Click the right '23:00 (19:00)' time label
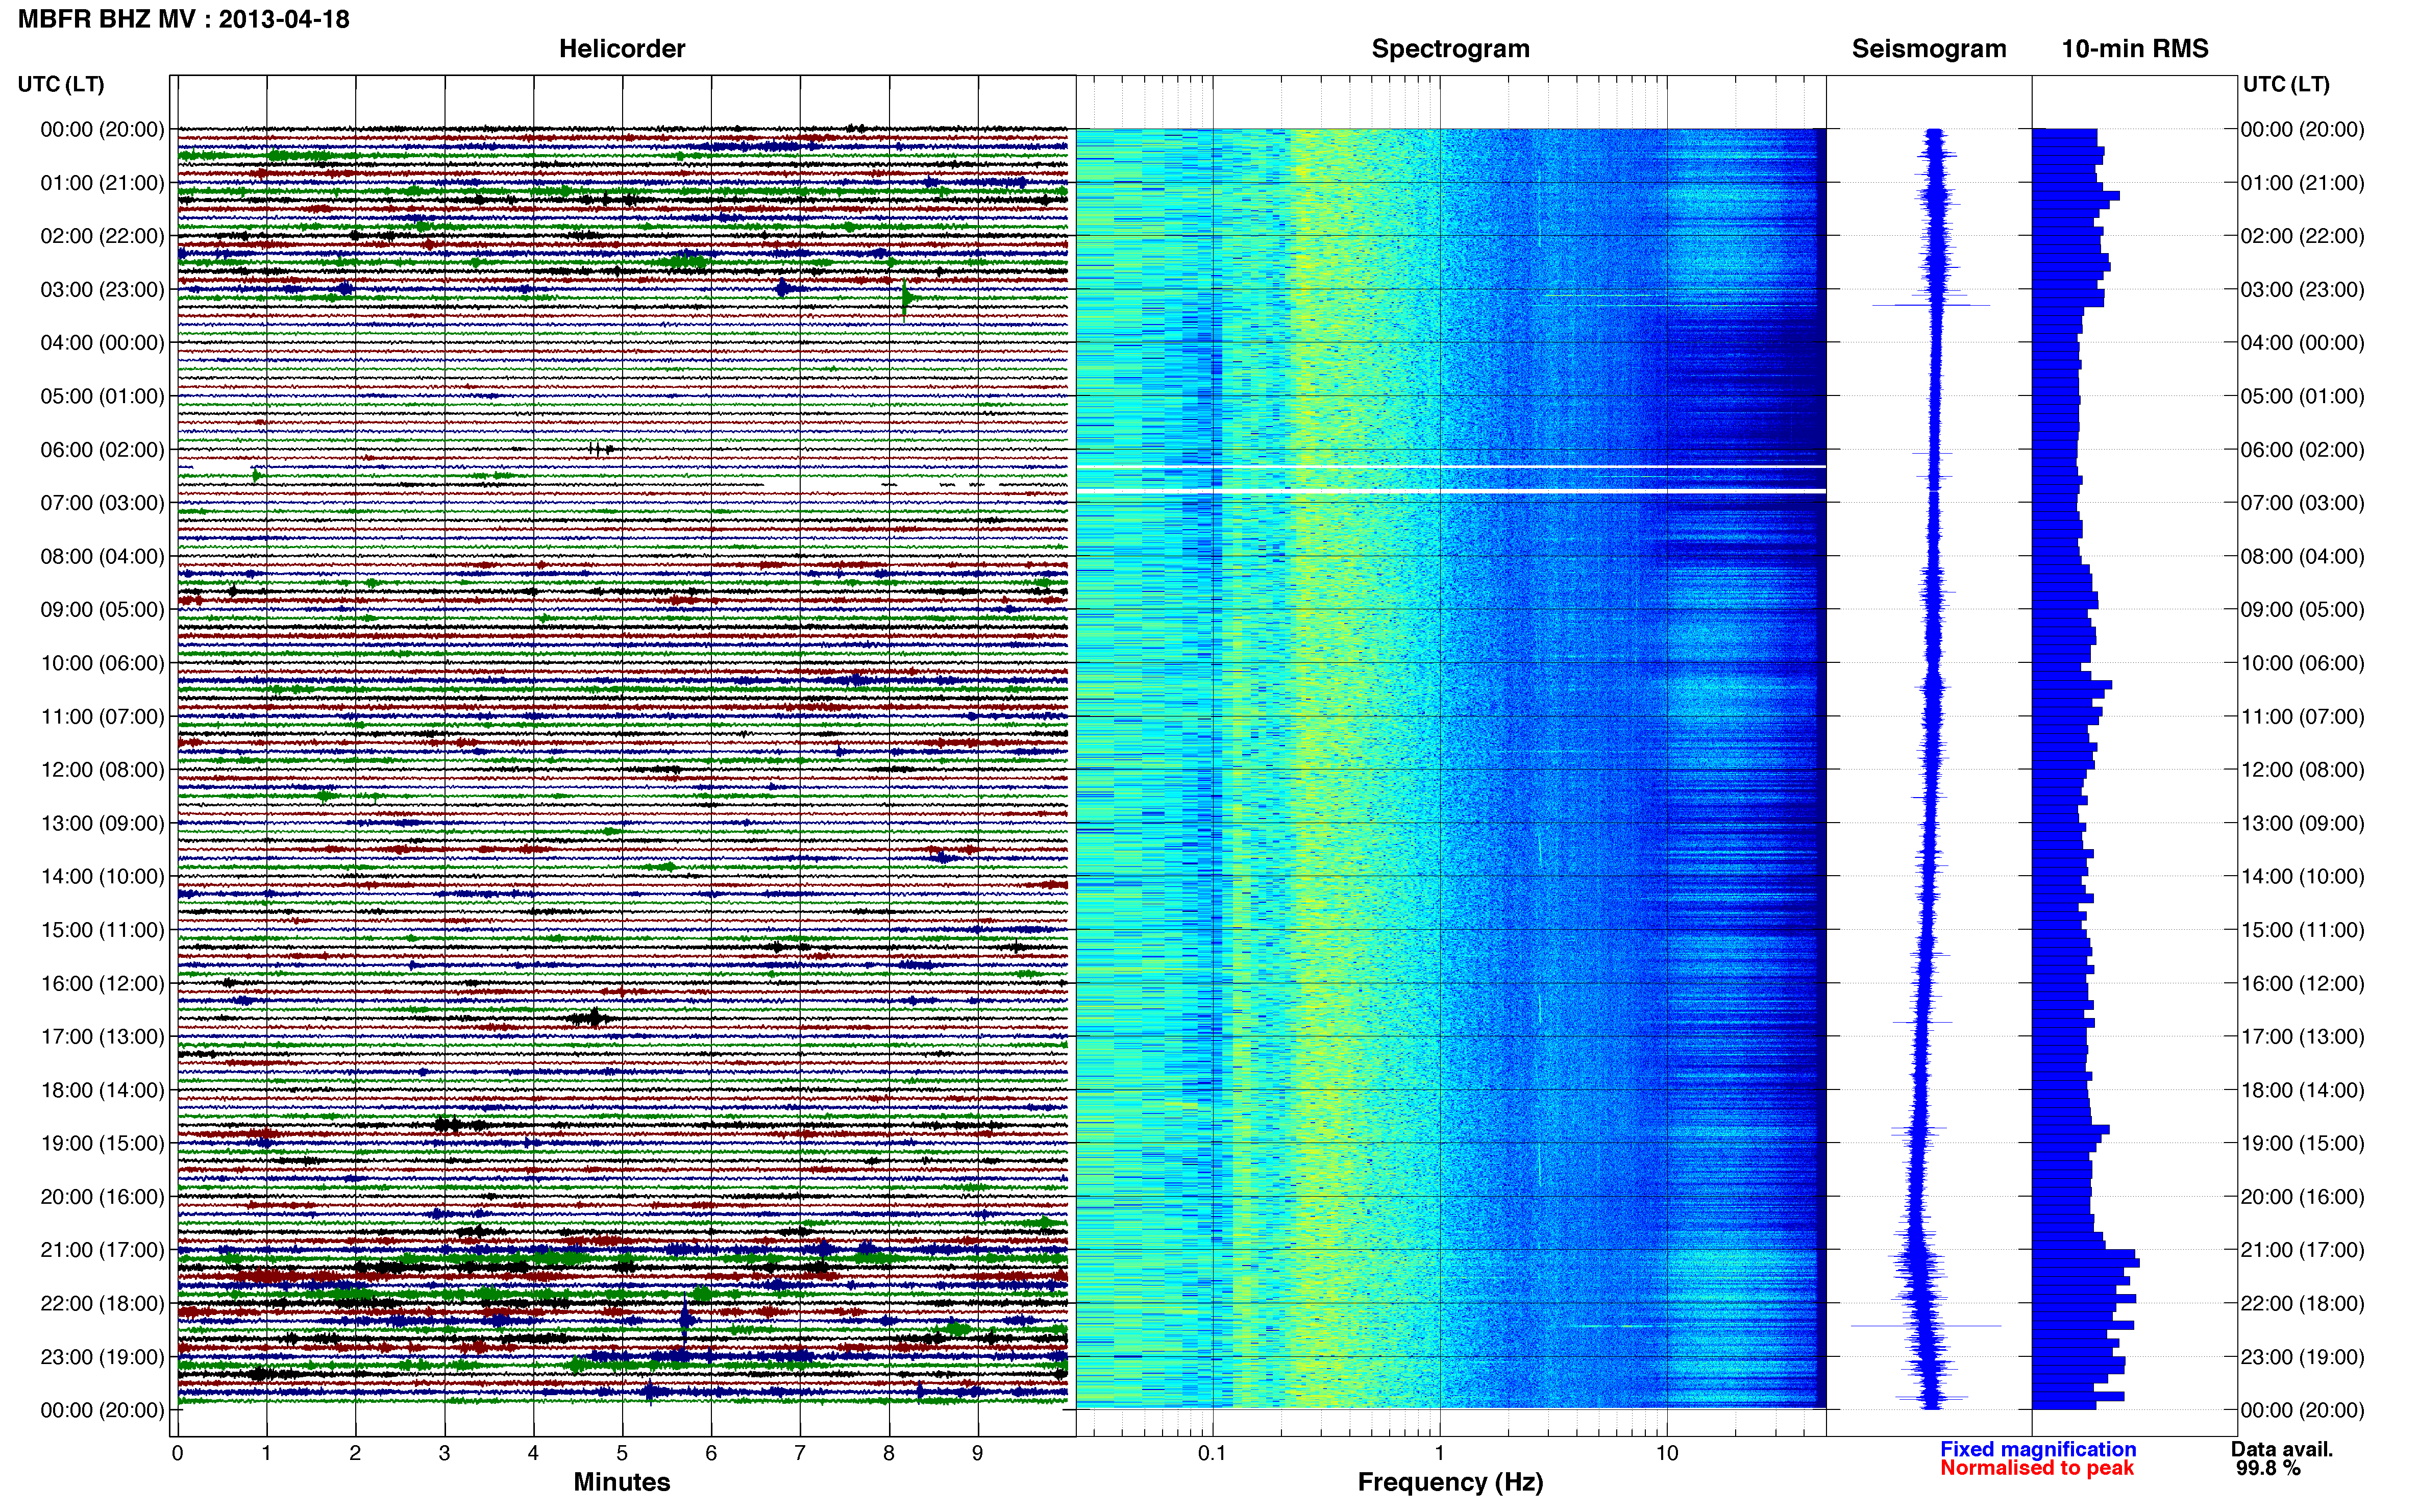This screenshot has width=2419, height=1512. [x=2302, y=1356]
